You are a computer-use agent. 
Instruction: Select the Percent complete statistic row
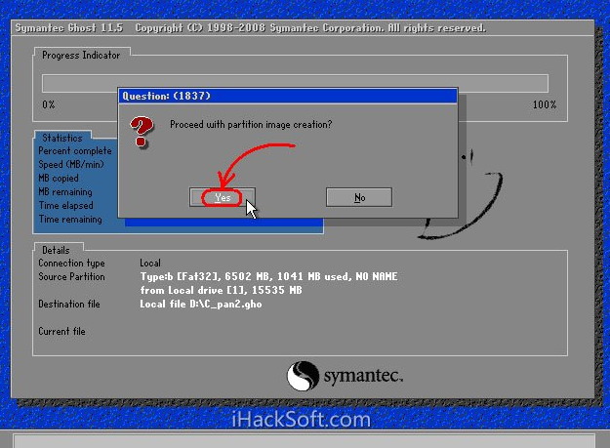click(x=75, y=151)
